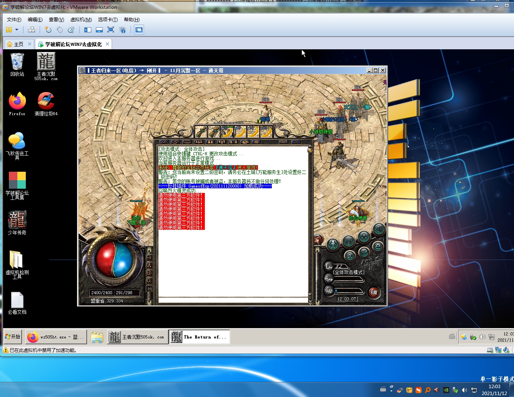Use the first scroll item in quick belt
The width and height of the screenshot is (514, 397).
coord(201,132)
